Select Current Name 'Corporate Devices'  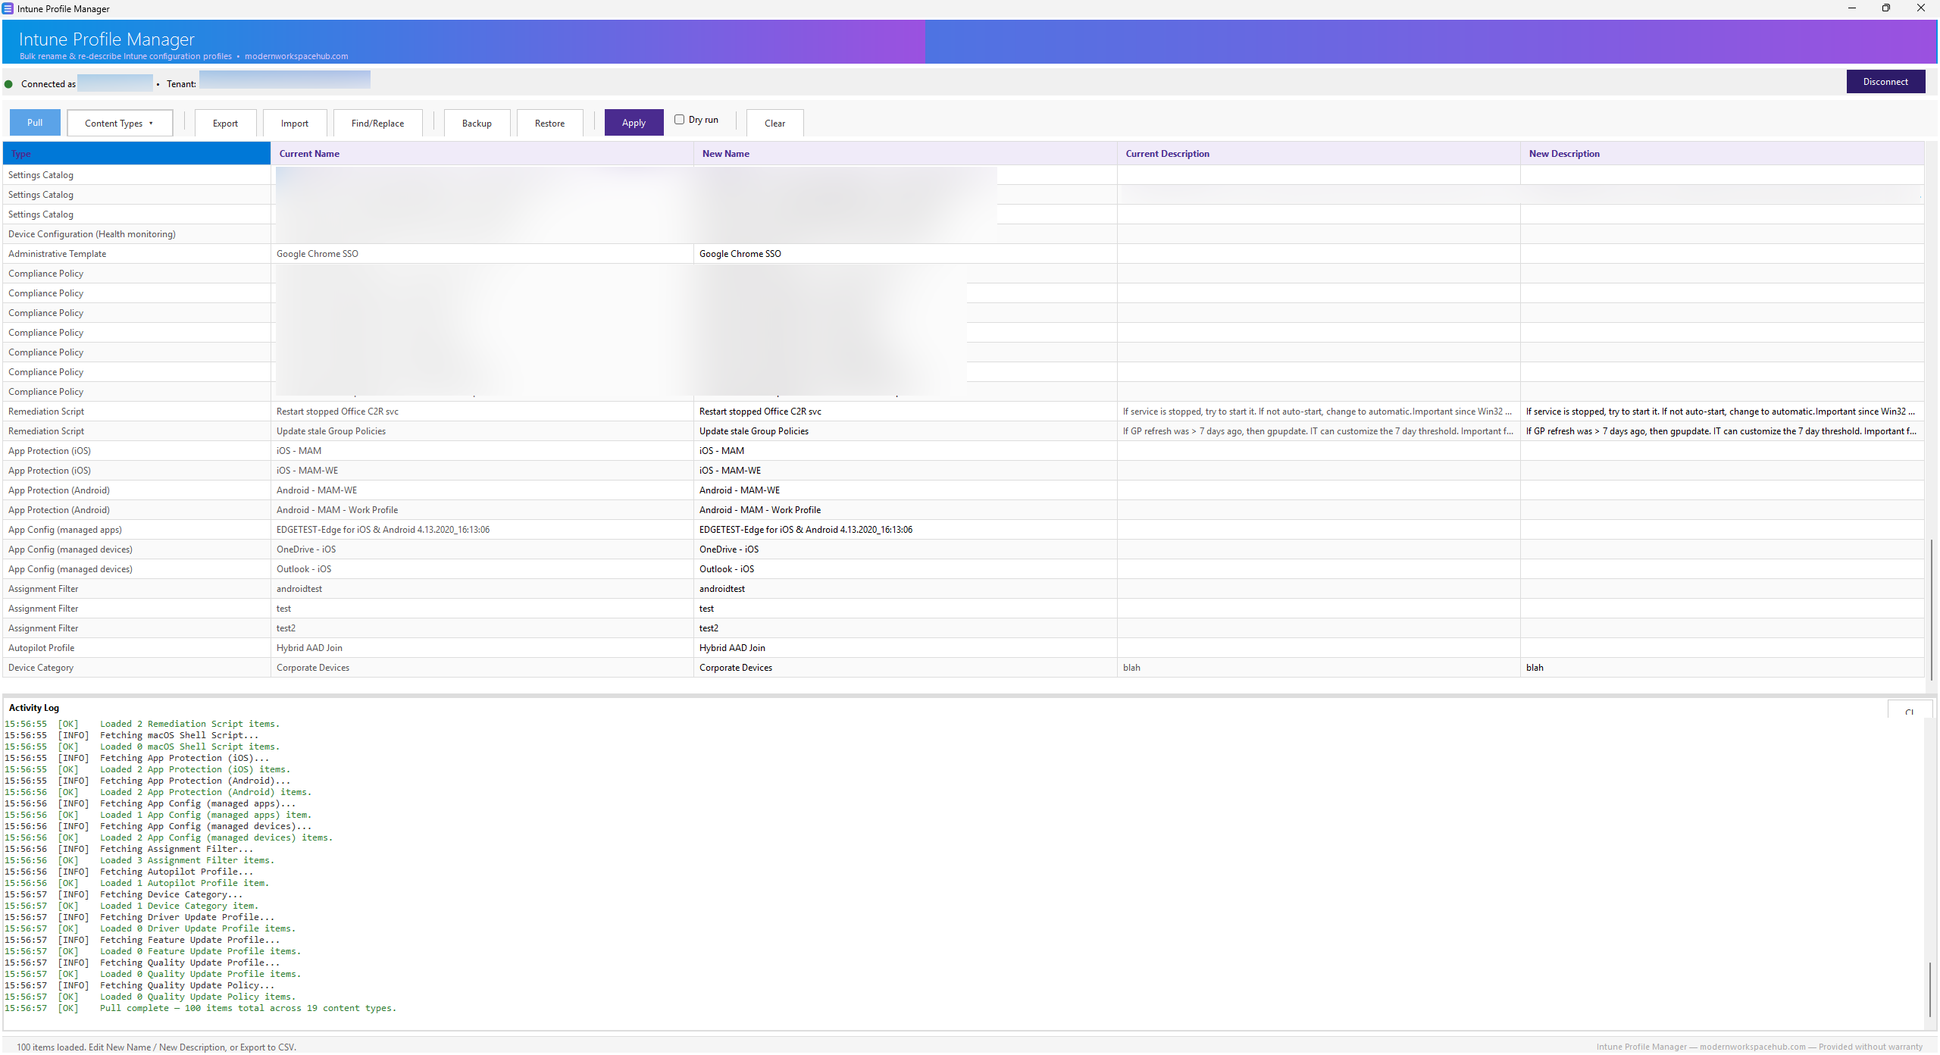click(x=482, y=668)
